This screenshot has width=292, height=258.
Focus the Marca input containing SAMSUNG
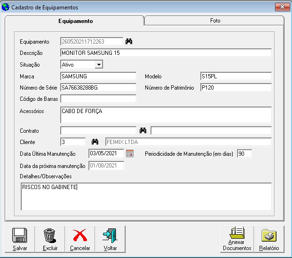pyautogui.click(x=98, y=76)
